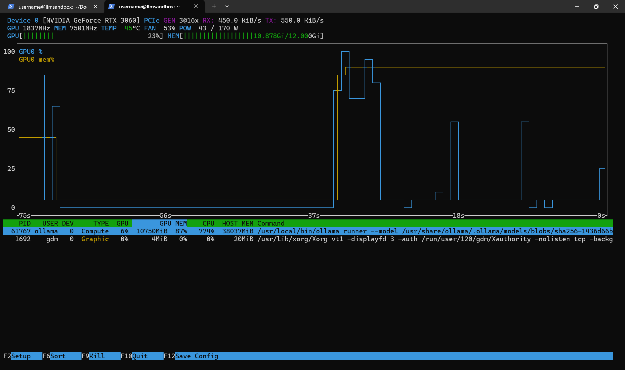Restore down the terminal window
Image resolution: width=625 pixels, height=370 pixels.
pyautogui.click(x=596, y=6)
